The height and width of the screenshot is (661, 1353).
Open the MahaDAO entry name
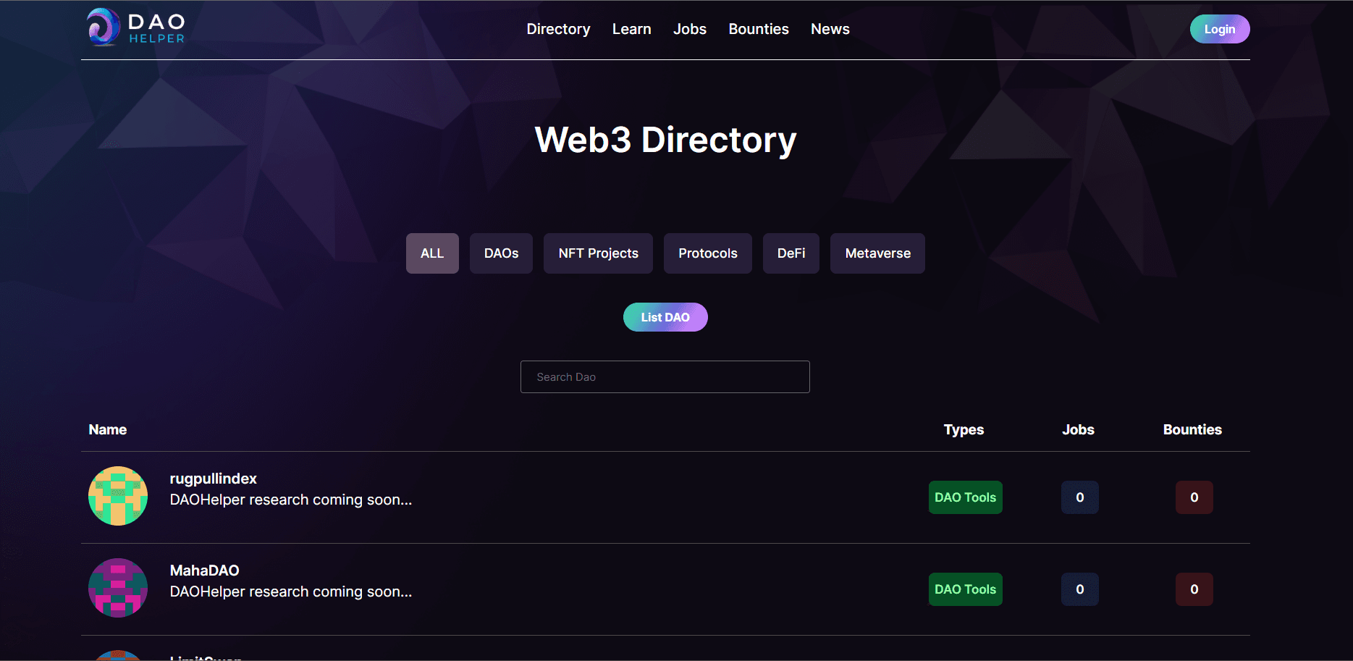(205, 571)
